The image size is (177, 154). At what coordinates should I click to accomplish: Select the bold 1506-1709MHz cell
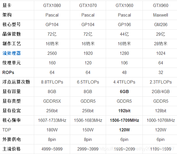[x=124, y=120]
